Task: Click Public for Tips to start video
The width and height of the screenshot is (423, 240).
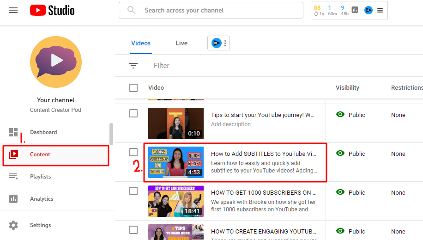Action: (357, 115)
